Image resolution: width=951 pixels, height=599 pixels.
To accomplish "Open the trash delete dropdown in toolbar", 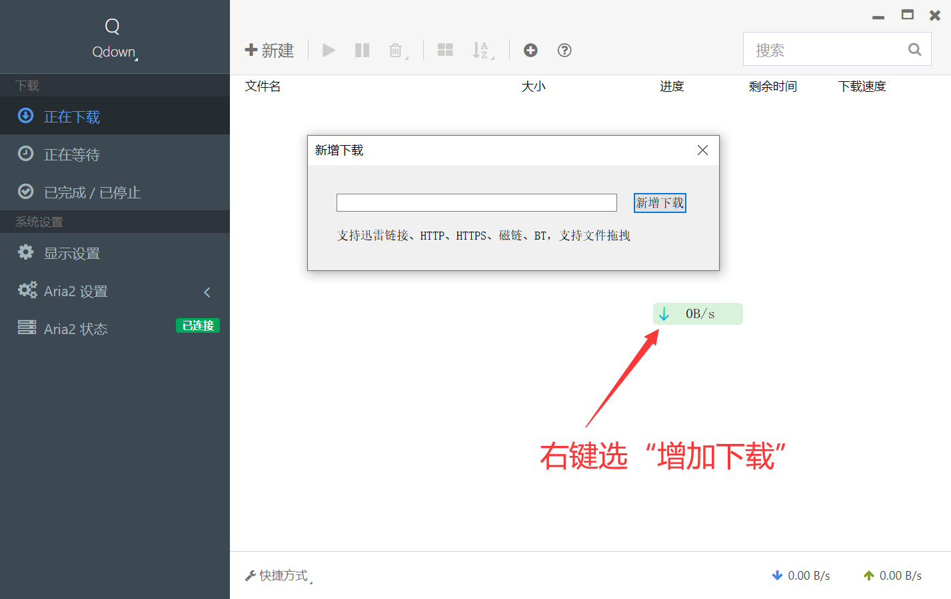I will 398,51.
